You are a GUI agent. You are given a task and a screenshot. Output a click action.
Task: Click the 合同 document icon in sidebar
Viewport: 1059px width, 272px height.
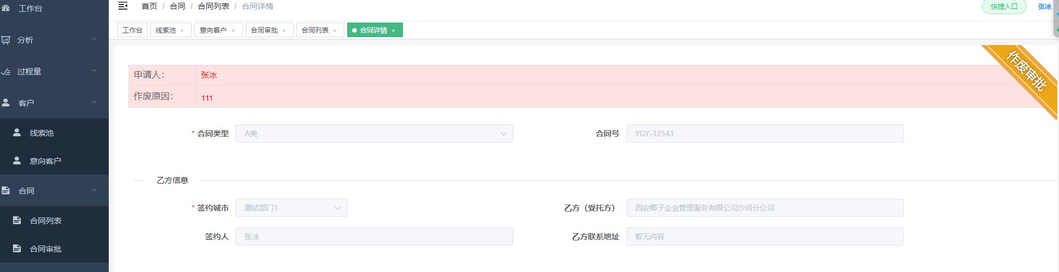(x=6, y=190)
